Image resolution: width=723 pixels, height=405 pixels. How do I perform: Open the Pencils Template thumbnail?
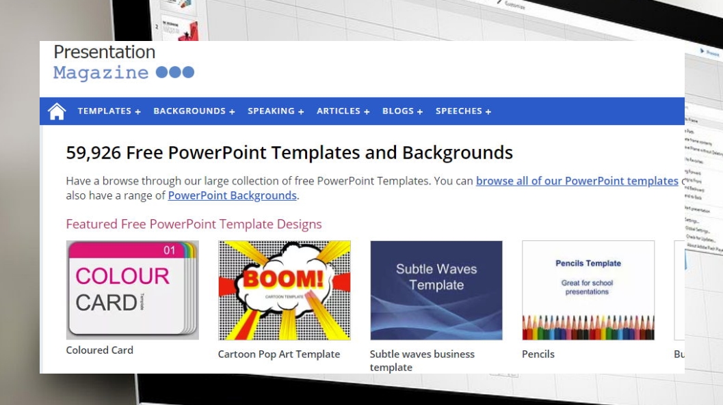click(x=588, y=290)
